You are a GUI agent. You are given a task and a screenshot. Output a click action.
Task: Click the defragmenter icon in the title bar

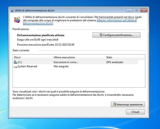(x=12, y=10)
